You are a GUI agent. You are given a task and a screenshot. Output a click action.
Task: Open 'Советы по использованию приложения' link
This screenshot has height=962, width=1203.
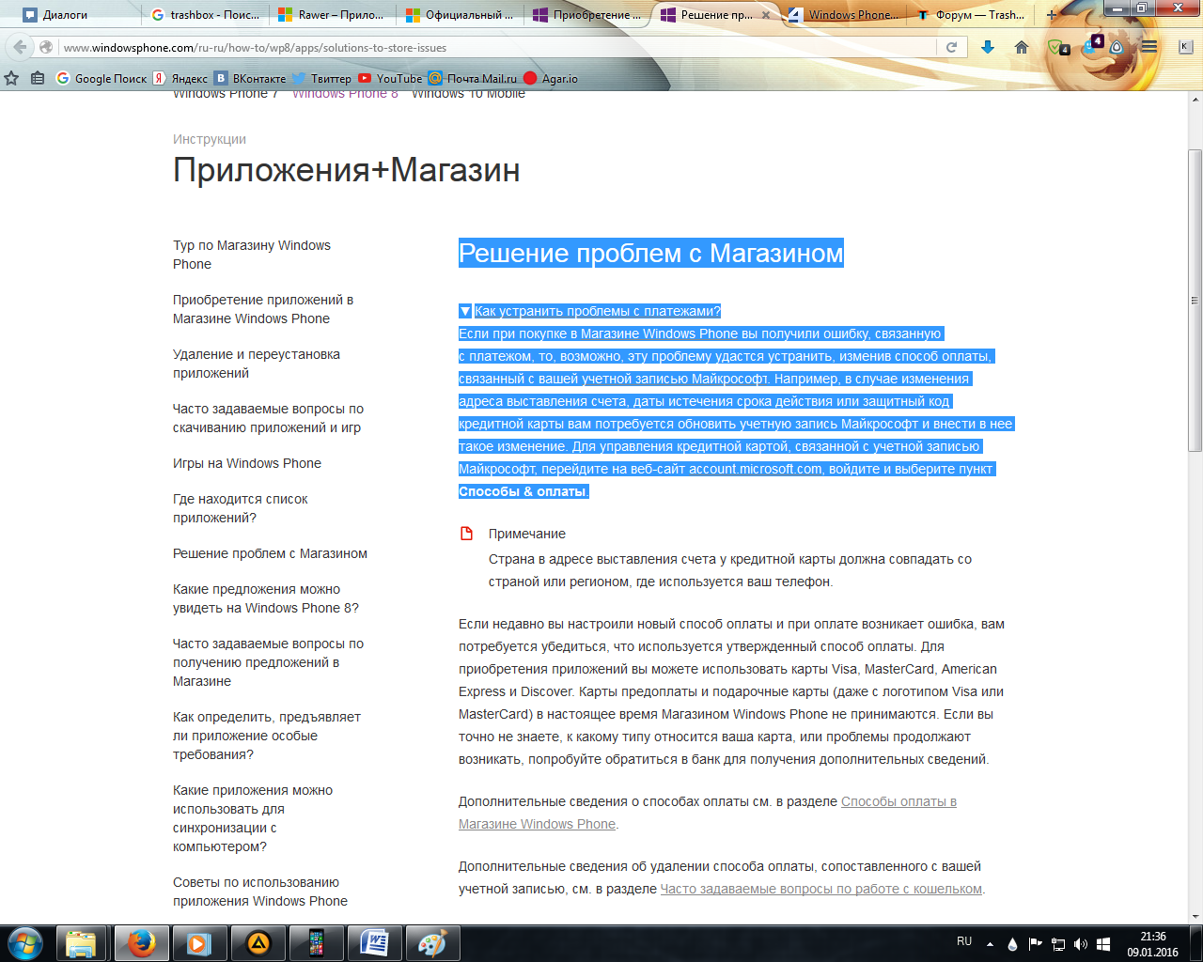(x=260, y=892)
